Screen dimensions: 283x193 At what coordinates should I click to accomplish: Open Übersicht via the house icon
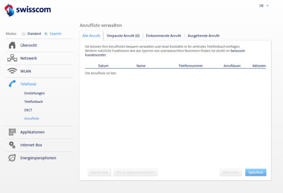pos(12,45)
